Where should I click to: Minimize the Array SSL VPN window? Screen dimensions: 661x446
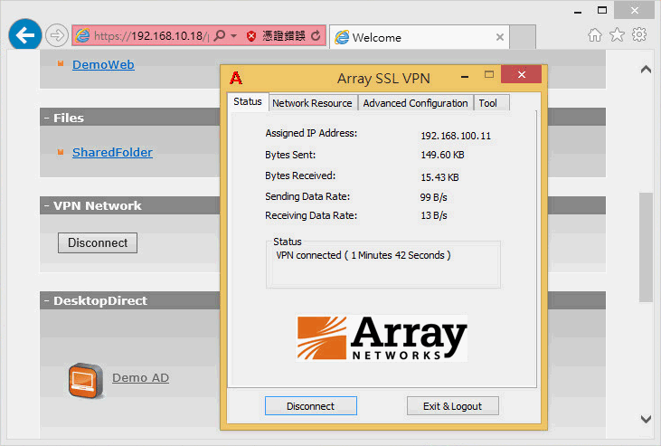(465, 76)
